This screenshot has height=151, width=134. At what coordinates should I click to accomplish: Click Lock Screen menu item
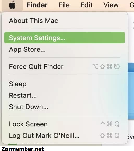[65, 124]
